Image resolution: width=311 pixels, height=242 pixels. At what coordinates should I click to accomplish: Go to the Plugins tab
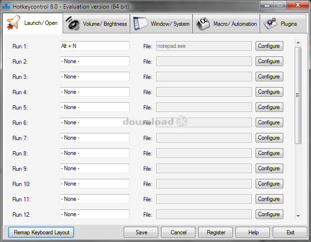tap(283, 23)
